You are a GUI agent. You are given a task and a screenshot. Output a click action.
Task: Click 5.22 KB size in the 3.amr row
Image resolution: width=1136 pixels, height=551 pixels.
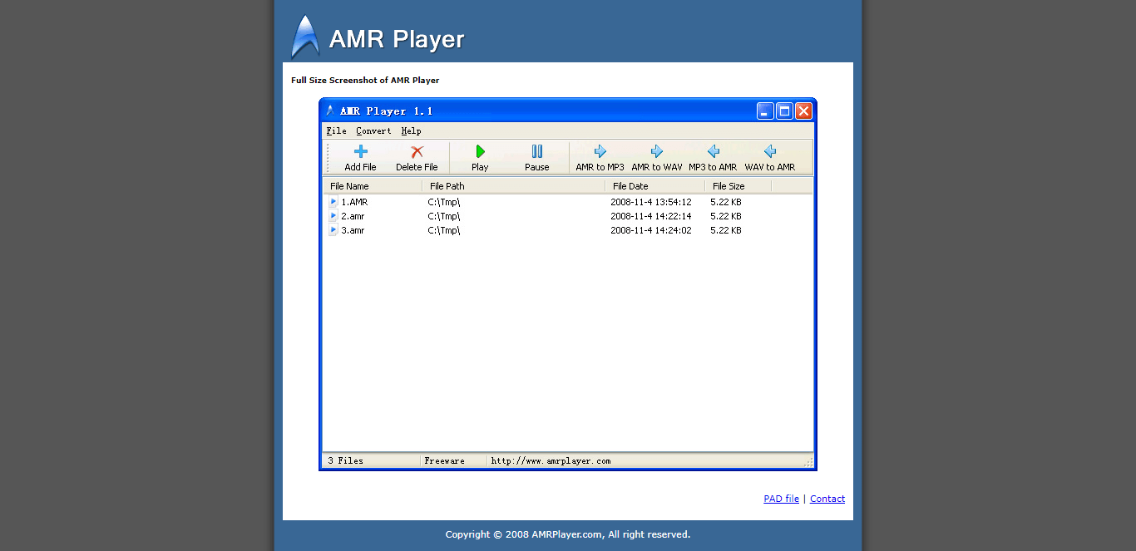pyautogui.click(x=726, y=230)
